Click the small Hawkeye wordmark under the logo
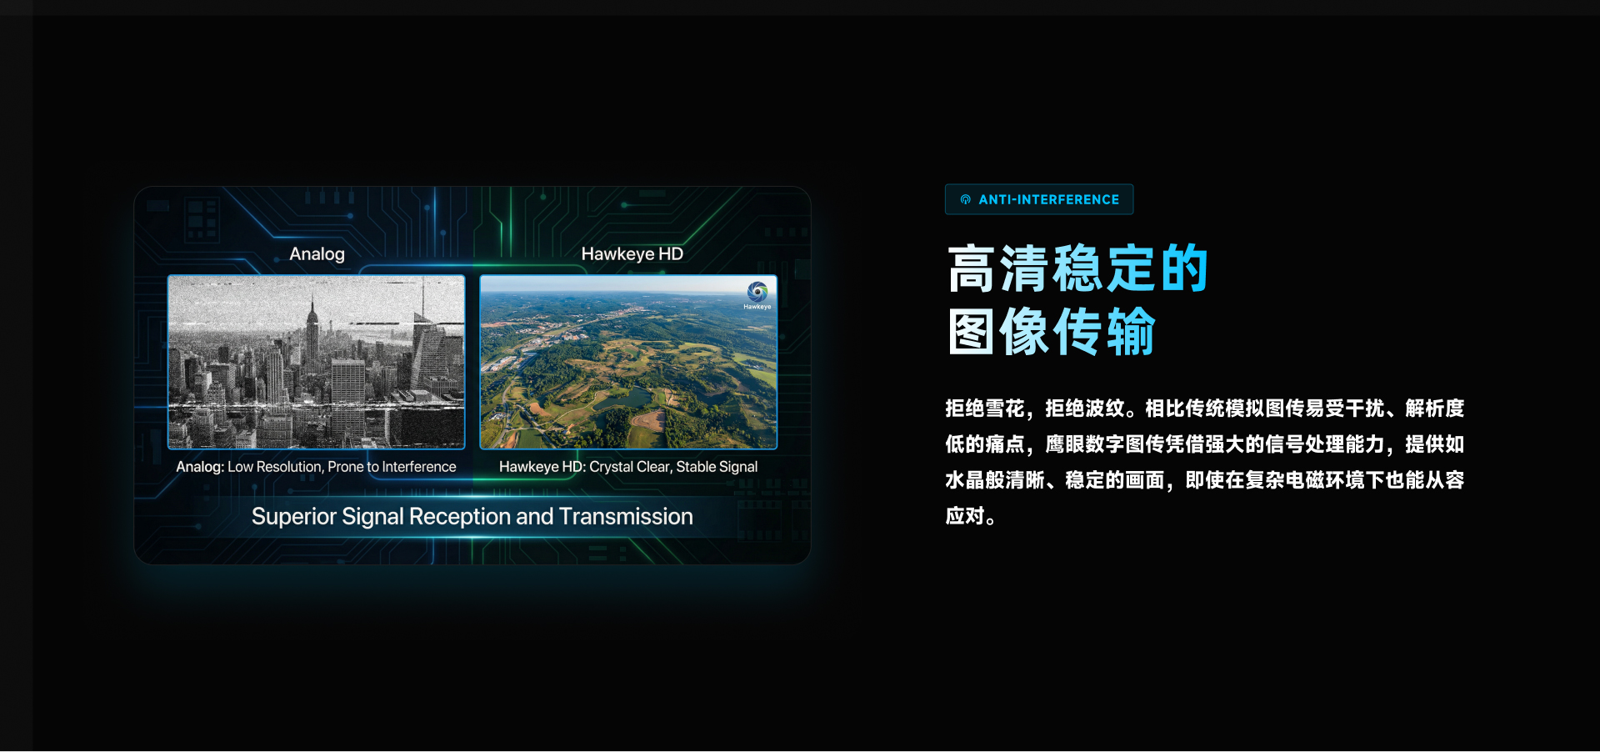The image size is (1600, 752). [x=757, y=307]
